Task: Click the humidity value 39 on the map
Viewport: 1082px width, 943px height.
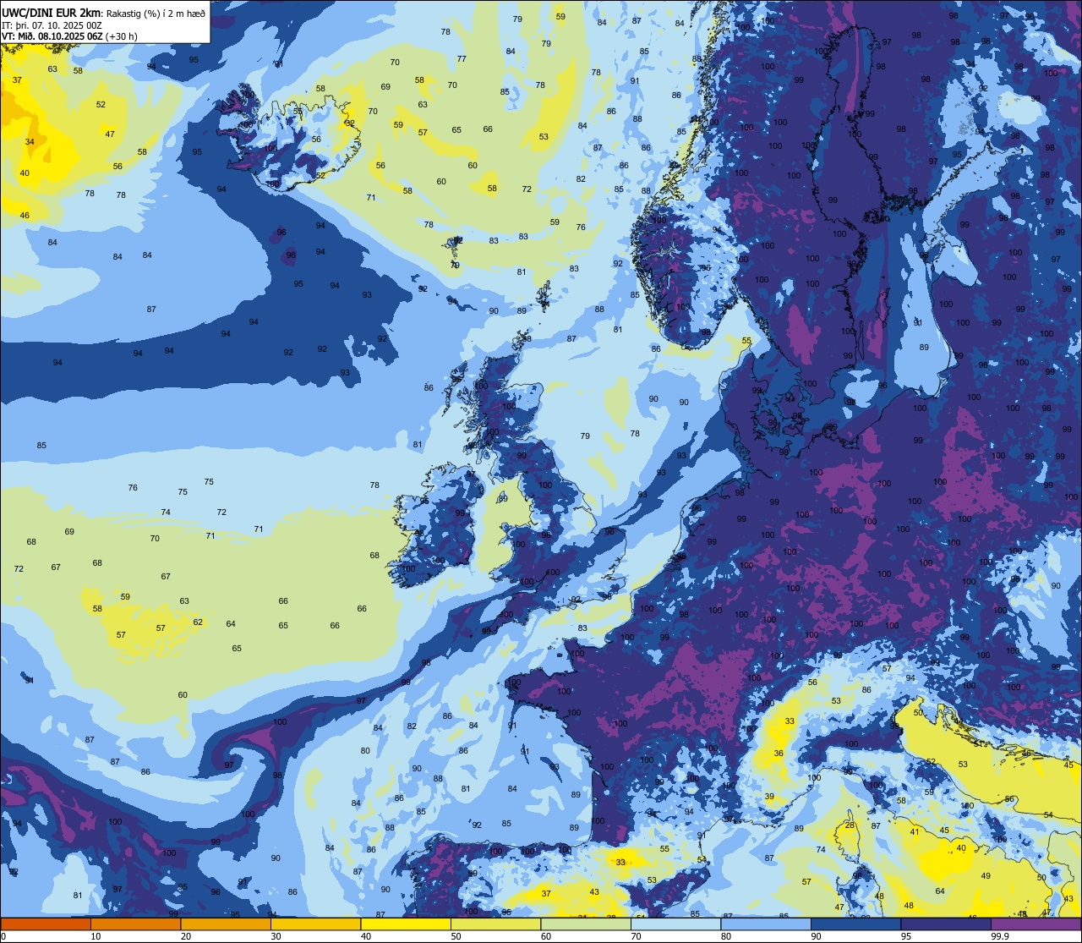Action: (769, 797)
